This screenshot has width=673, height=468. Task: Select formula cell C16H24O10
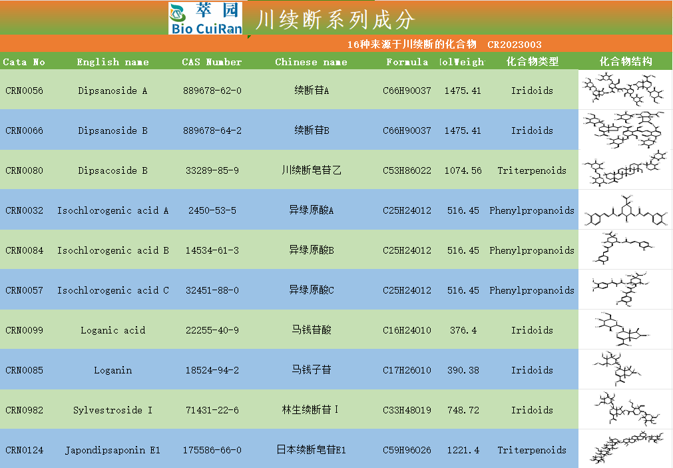coord(407,330)
